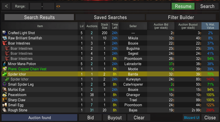Collapse the Spider Ichor auction group

point(5,74)
